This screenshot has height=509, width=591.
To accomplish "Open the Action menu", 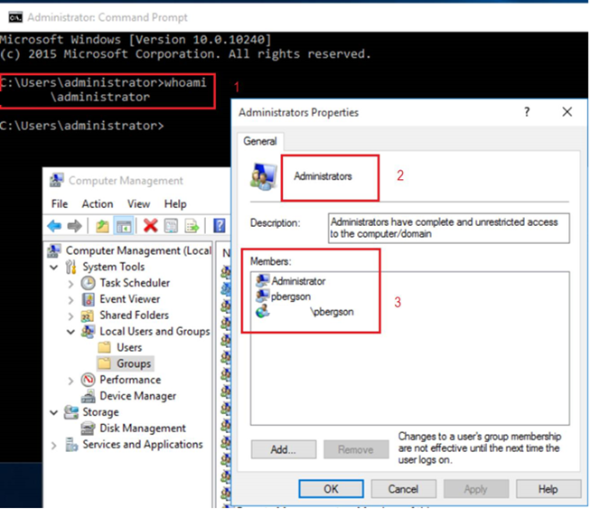I will coord(98,204).
